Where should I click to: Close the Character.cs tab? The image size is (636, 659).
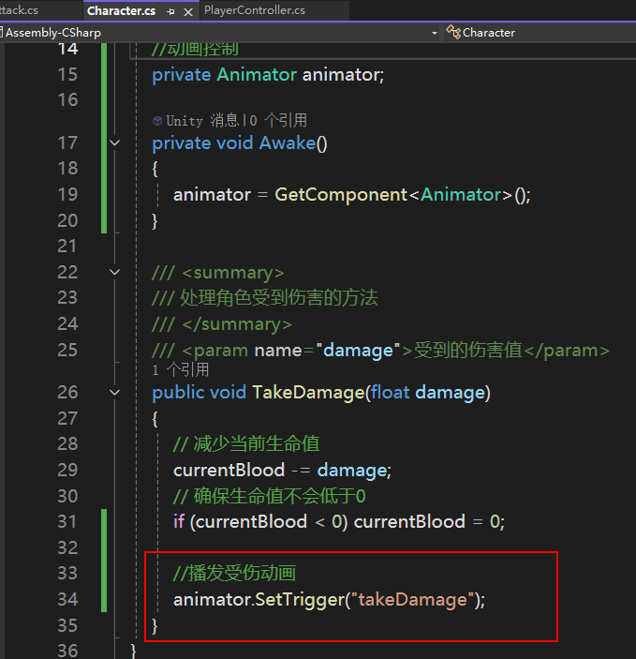[x=188, y=12]
